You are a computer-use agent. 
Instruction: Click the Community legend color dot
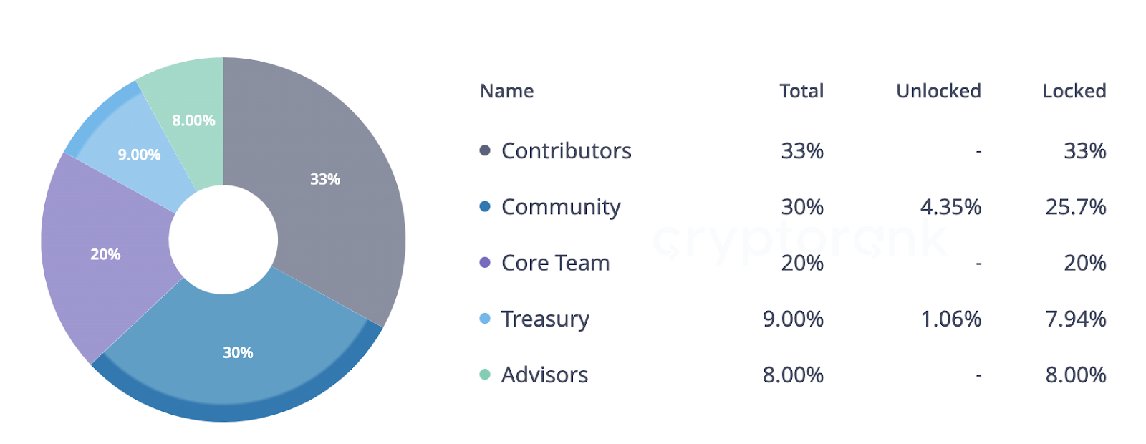point(485,206)
